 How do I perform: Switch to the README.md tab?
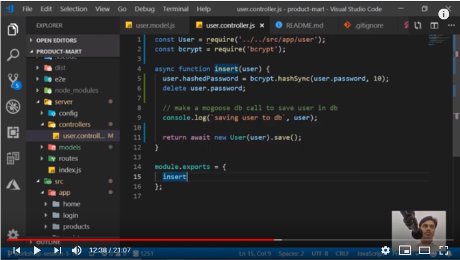[302, 26]
